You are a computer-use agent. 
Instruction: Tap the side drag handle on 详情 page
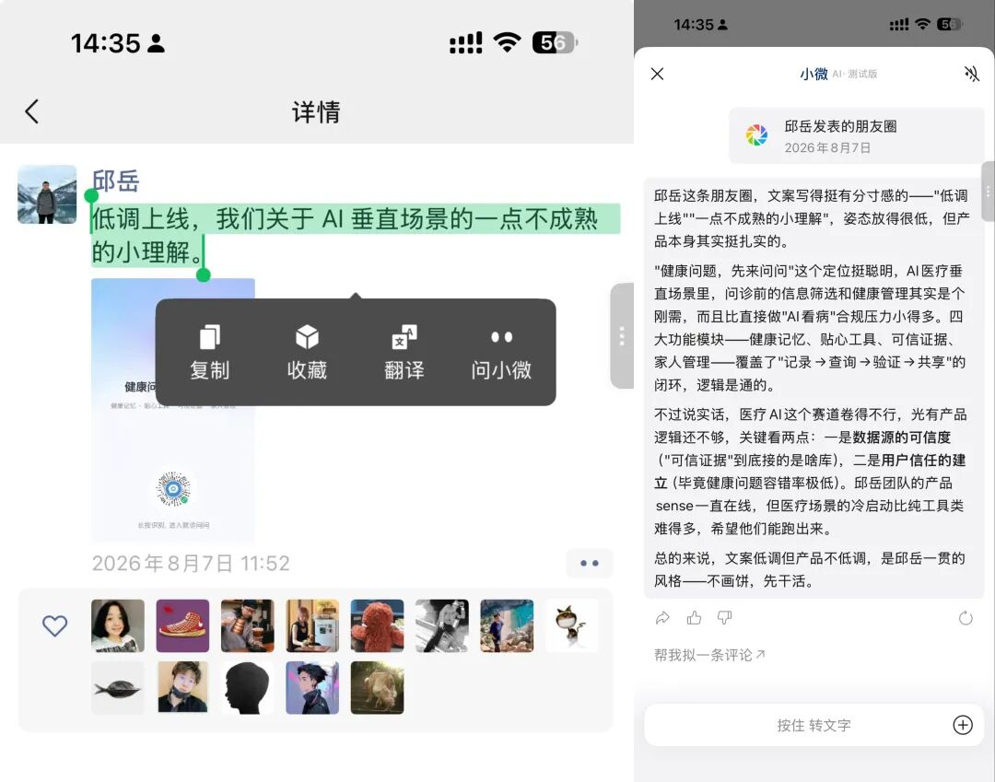(x=622, y=336)
